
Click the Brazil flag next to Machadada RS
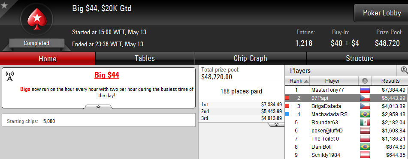point(365,114)
